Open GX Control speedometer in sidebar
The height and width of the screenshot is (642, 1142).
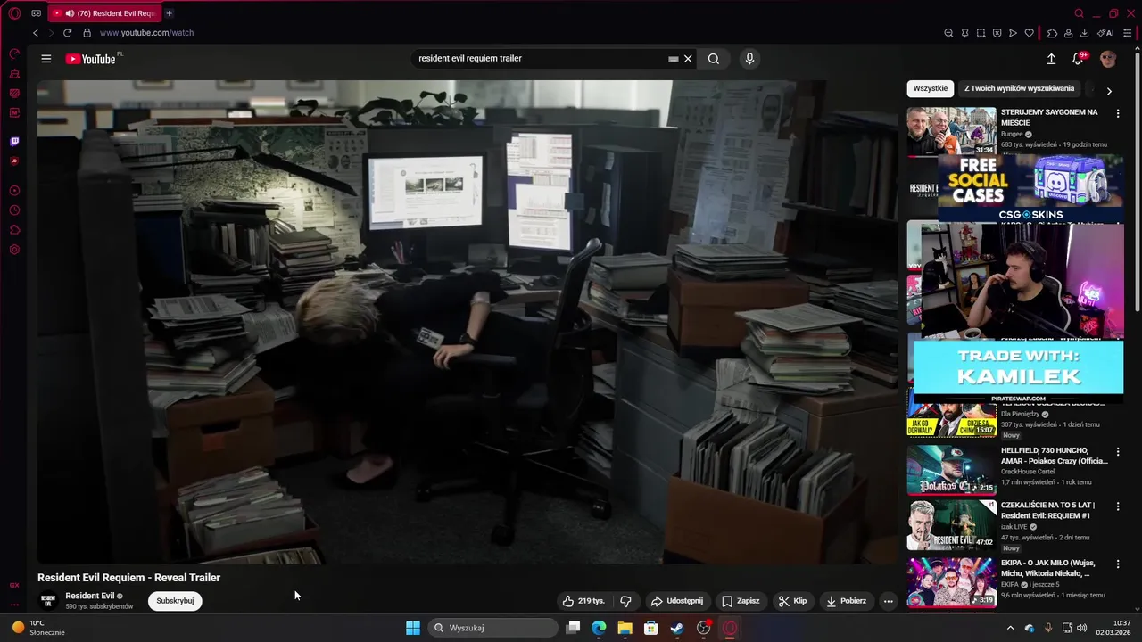pyautogui.click(x=14, y=54)
